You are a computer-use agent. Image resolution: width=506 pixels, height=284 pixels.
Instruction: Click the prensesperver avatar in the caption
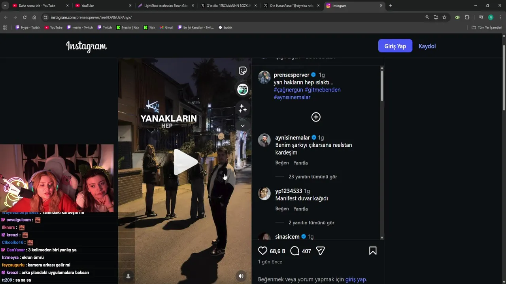pos(264,77)
